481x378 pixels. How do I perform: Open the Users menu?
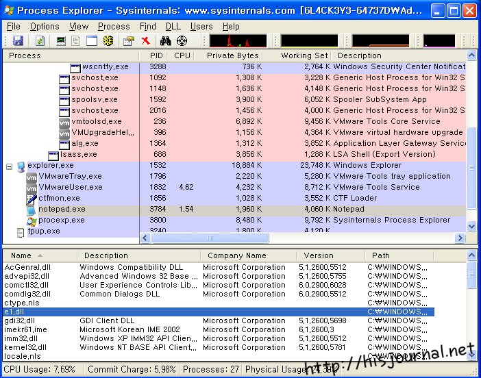[x=201, y=27]
